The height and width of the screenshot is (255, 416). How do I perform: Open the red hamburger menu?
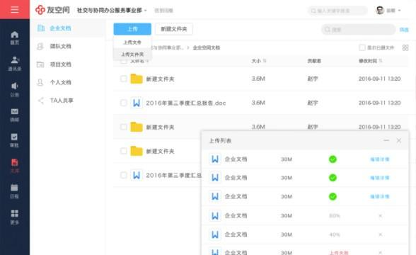pyautogui.click(x=15, y=10)
